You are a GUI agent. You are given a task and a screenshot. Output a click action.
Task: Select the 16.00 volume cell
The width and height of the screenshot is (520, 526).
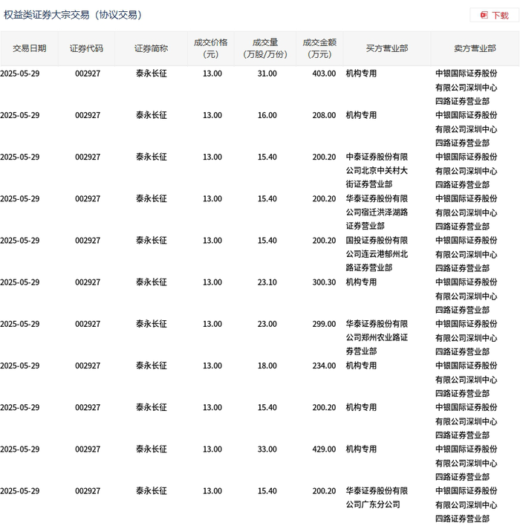[267, 115]
